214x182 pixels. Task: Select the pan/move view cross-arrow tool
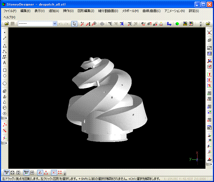pyautogui.click(x=102, y=24)
